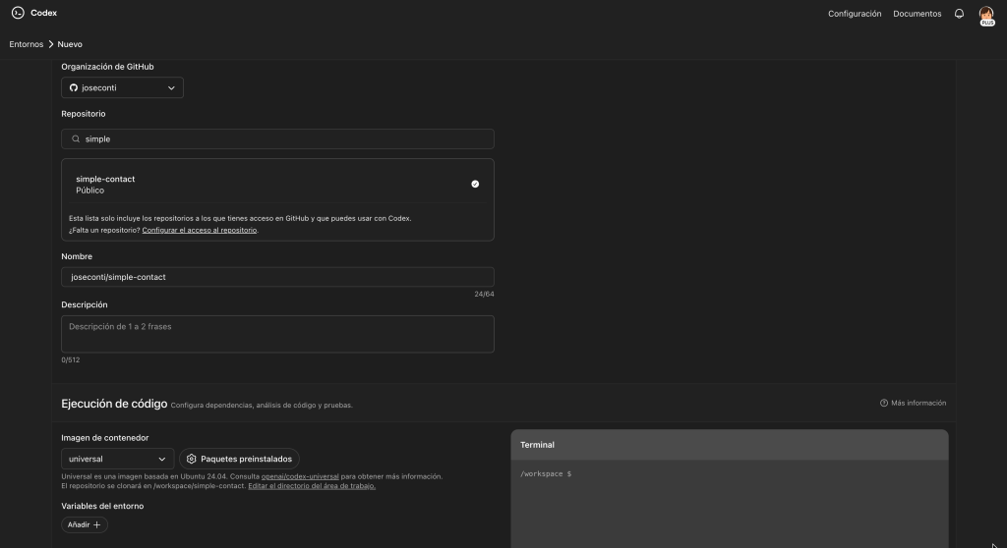Click the Organización de GitHub label

point(107,67)
